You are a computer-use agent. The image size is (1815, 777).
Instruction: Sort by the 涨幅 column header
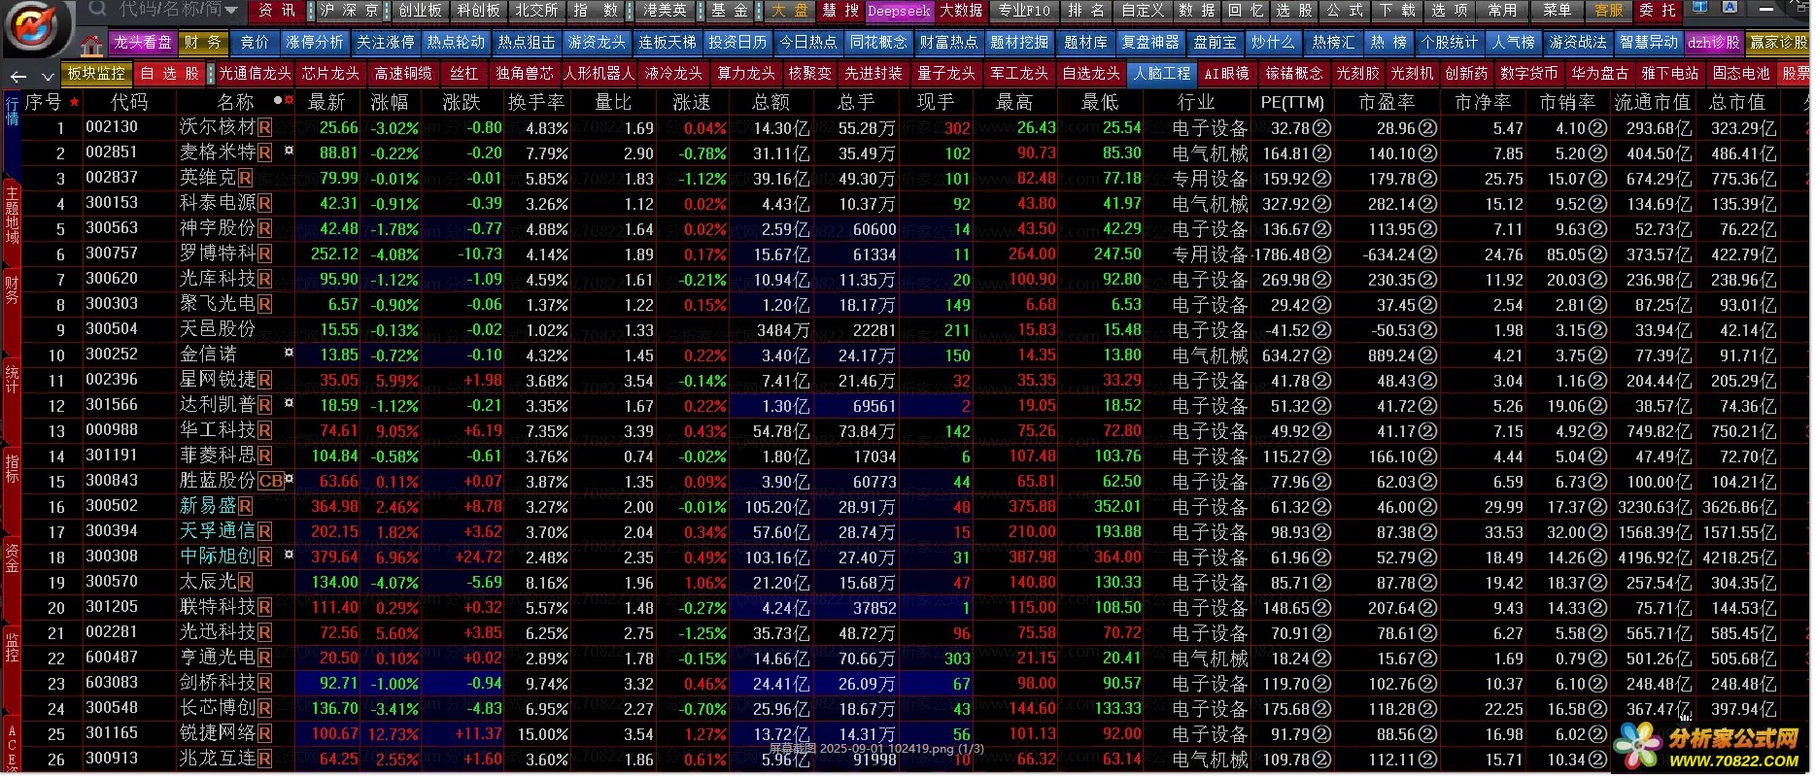[390, 102]
